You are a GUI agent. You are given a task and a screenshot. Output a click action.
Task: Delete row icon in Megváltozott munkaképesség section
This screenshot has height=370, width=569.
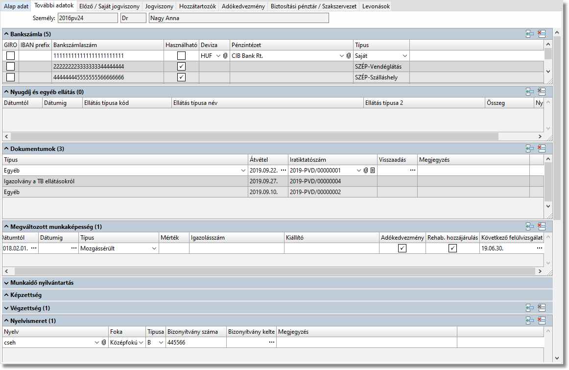(542, 226)
